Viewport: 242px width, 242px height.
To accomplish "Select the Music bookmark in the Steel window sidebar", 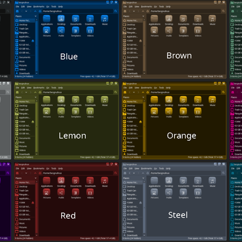I will tap(132, 223).
